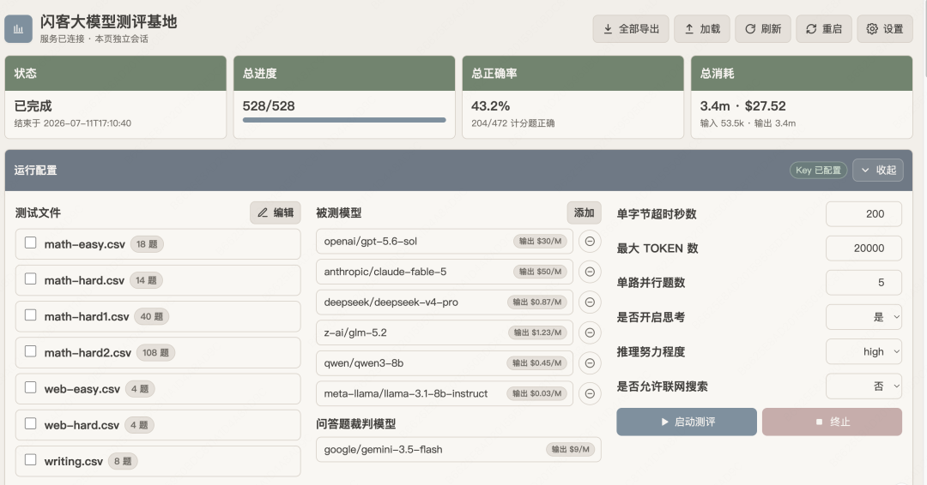
Task: Check the web-easy.csv checkbox
Action: click(x=31, y=387)
